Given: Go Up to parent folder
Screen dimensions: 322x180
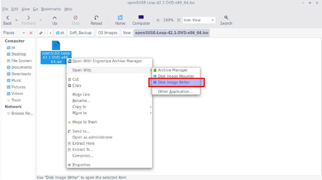Looking at the screenshot, I should [54, 20].
